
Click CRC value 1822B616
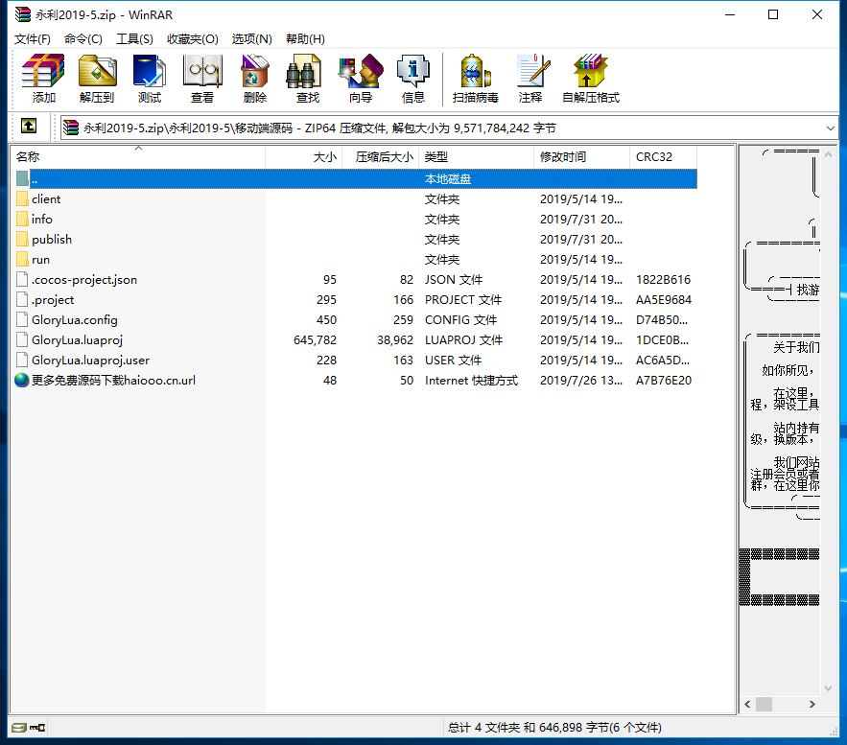pos(664,280)
